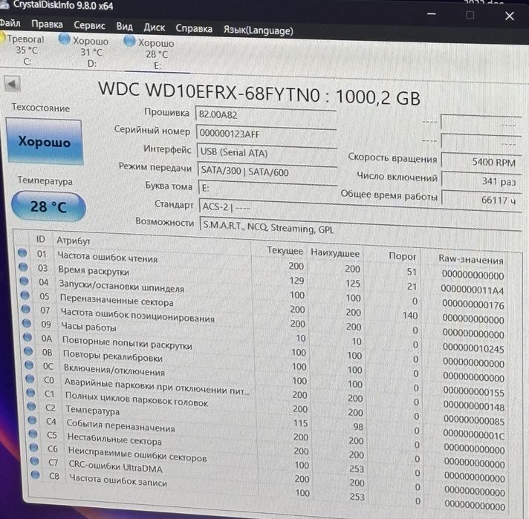Open the Правка menu
The image size is (529, 519).
tap(47, 25)
